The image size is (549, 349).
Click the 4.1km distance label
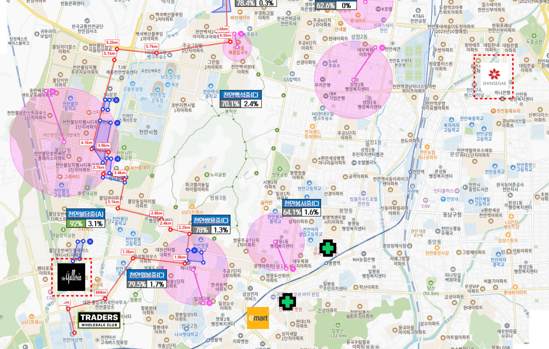tap(86, 143)
